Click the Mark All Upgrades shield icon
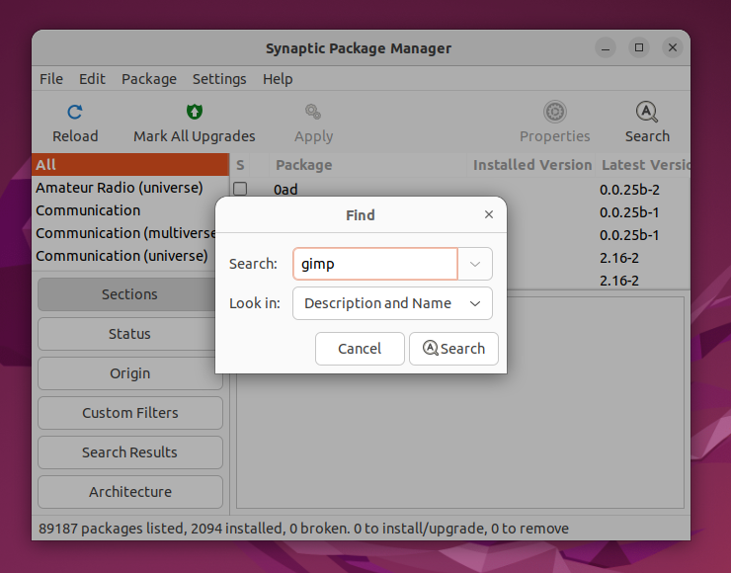This screenshot has height=573, width=731. coord(195,112)
